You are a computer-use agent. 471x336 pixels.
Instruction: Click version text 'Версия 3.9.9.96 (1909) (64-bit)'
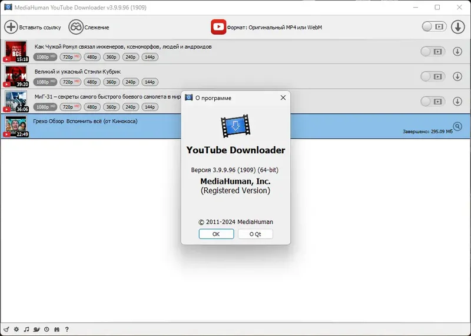pos(234,170)
